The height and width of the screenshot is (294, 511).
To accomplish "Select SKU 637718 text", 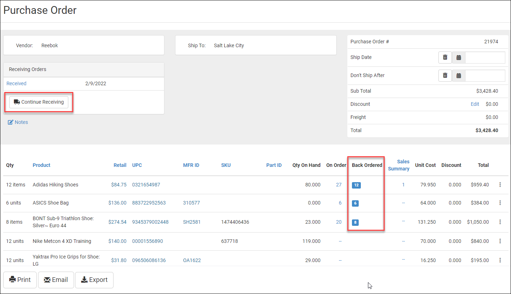I will (230, 241).
